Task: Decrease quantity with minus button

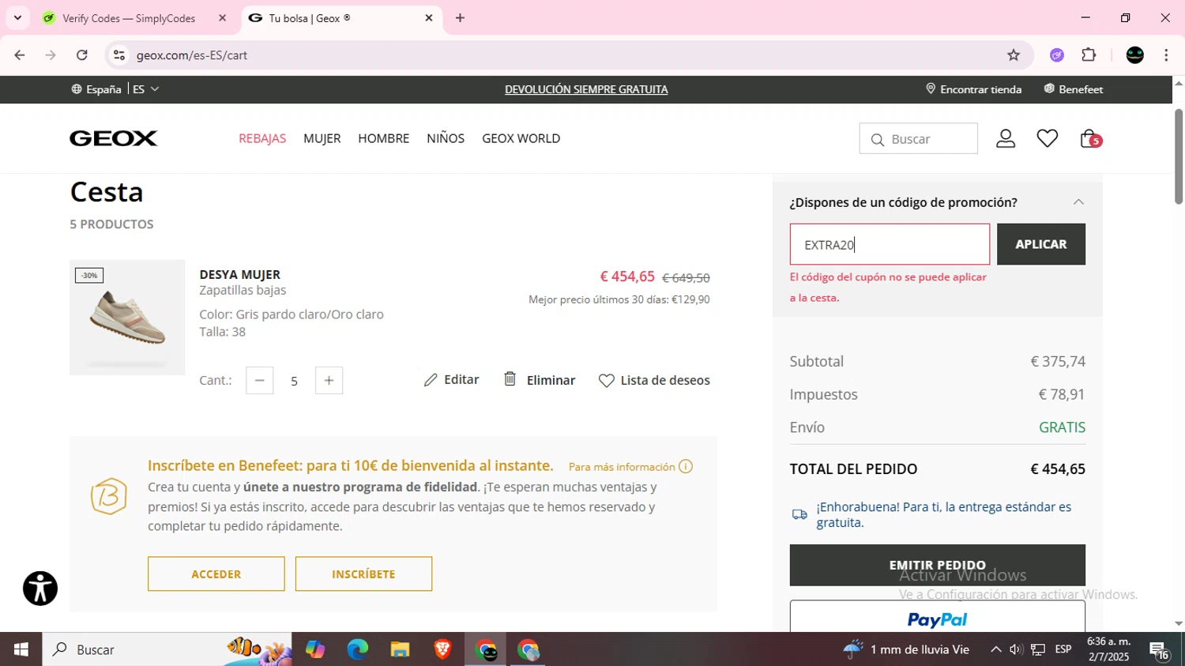Action: pyautogui.click(x=259, y=380)
